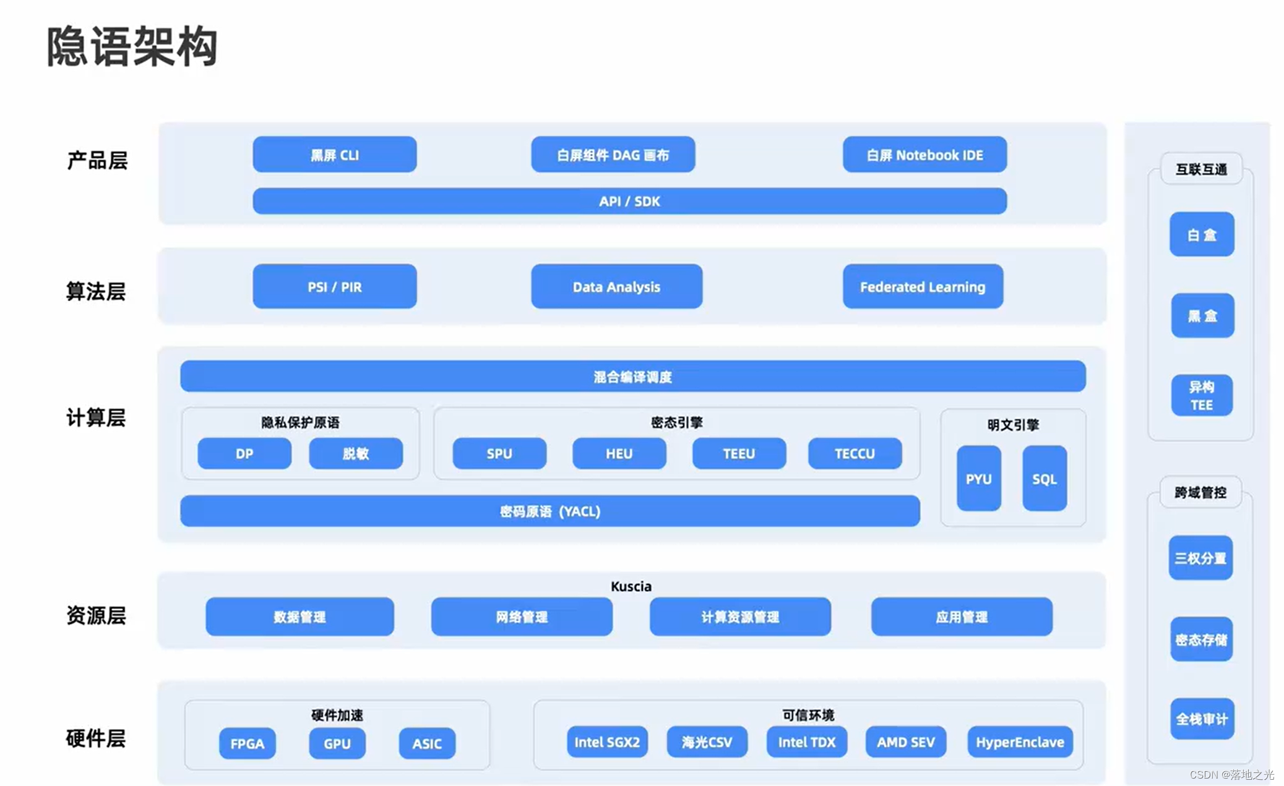This screenshot has width=1284, height=786.
Task: Click the 硬件层 layer label
Action: pos(96,738)
